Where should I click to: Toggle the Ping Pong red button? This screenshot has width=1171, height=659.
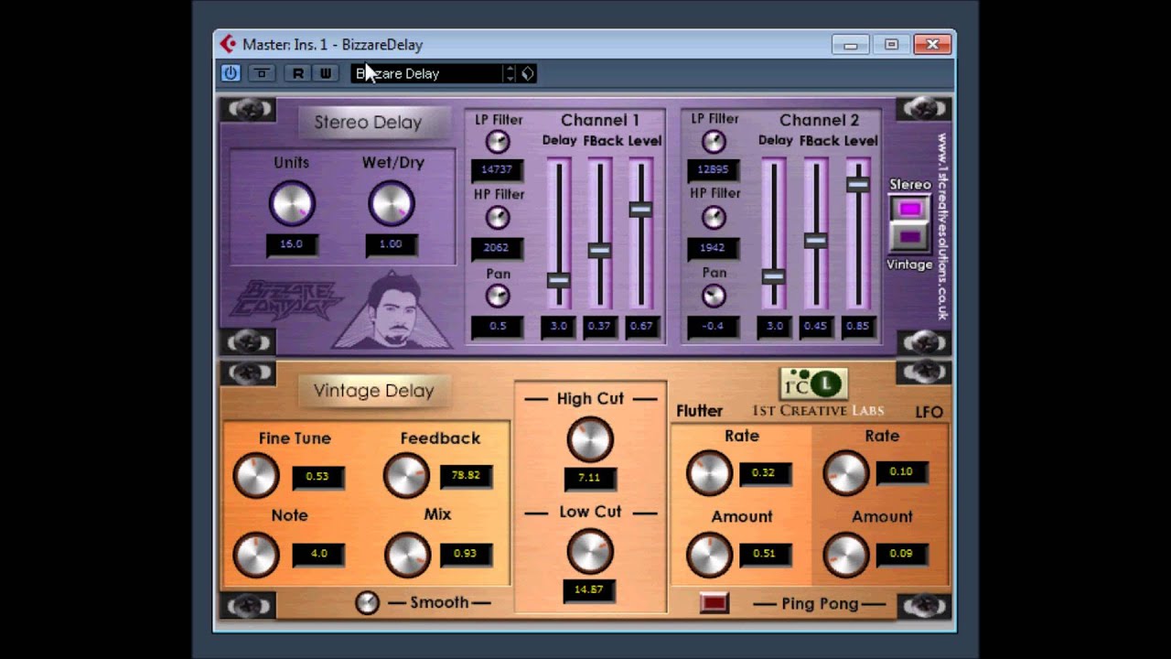click(714, 603)
